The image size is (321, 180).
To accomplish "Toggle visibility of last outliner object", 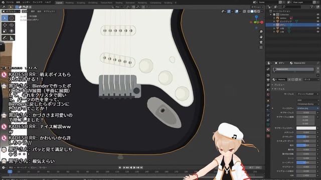I will click(x=318, y=31).
